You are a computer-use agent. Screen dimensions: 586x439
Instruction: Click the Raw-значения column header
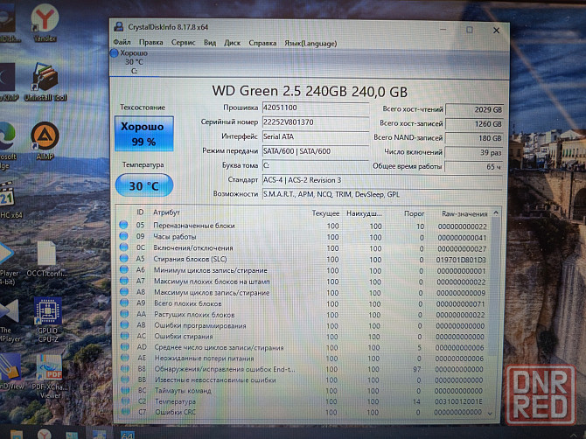(464, 214)
